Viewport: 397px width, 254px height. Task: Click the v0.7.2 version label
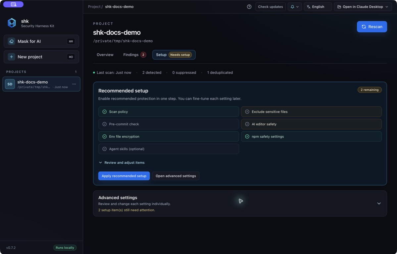[x=11, y=248]
